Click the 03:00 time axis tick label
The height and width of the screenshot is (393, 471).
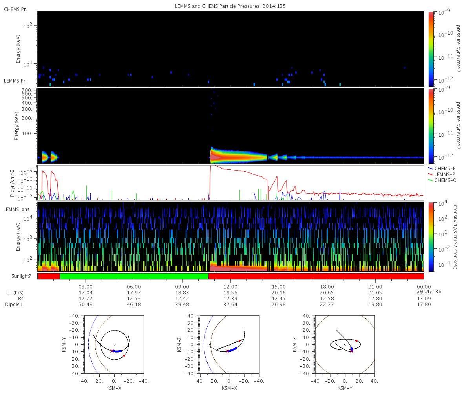pyautogui.click(x=86, y=287)
